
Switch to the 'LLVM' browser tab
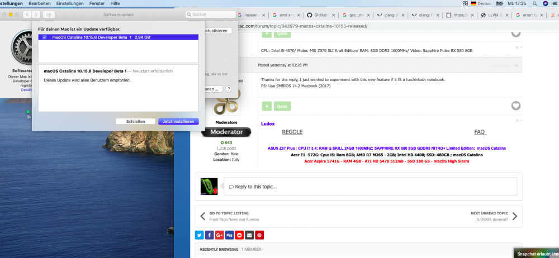(495, 15)
